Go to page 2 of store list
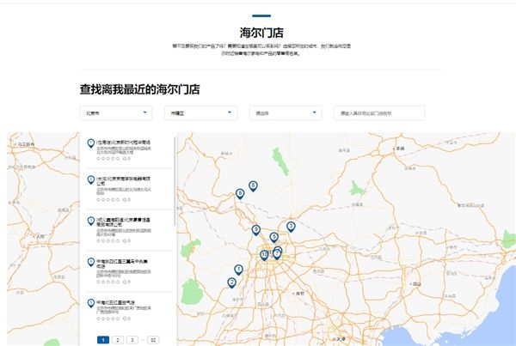516x346 pixels. click(117, 340)
